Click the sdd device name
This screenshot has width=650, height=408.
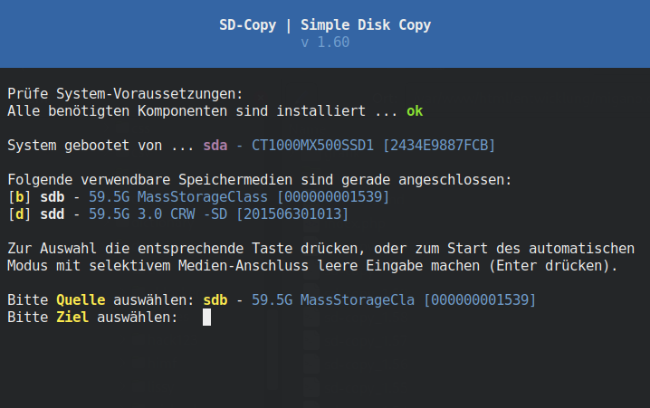[52, 213]
